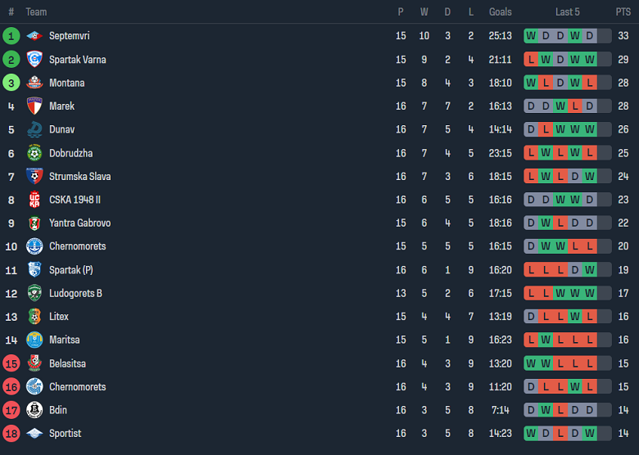Select the Maritsa team name
The image size is (639, 455).
pyautogui.click(x=65, y=340)
